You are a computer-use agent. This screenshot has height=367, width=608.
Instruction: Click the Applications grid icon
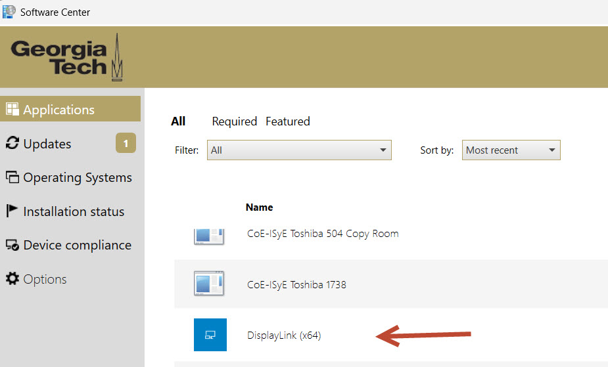pos(12,109)
